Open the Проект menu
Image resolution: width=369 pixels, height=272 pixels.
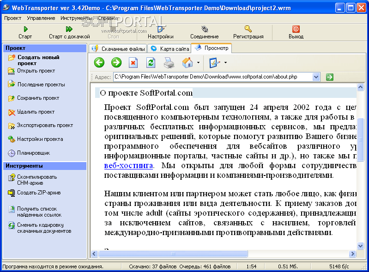point(13,18)
